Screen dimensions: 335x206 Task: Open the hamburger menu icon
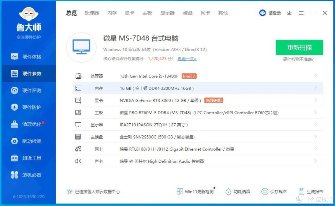pos(301,13)
